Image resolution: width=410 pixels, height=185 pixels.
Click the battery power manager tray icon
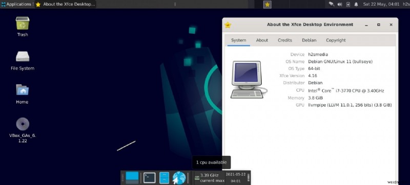click(x=348, y=4)
